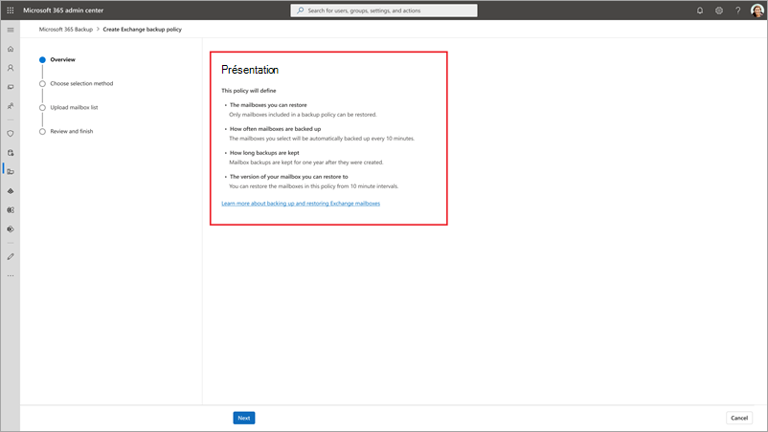The height and width of the screenshot is (432, 768).
Task: Click 'from 10 minute intervals' description line
Action: [x=314, y=186]
